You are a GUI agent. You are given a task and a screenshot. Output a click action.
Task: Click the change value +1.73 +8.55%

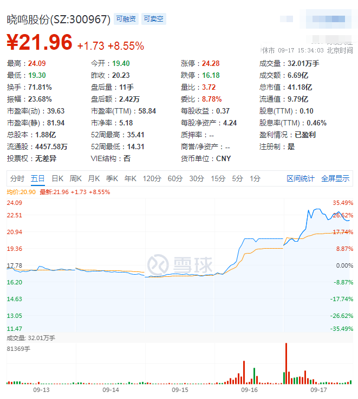tap(110, 46)
